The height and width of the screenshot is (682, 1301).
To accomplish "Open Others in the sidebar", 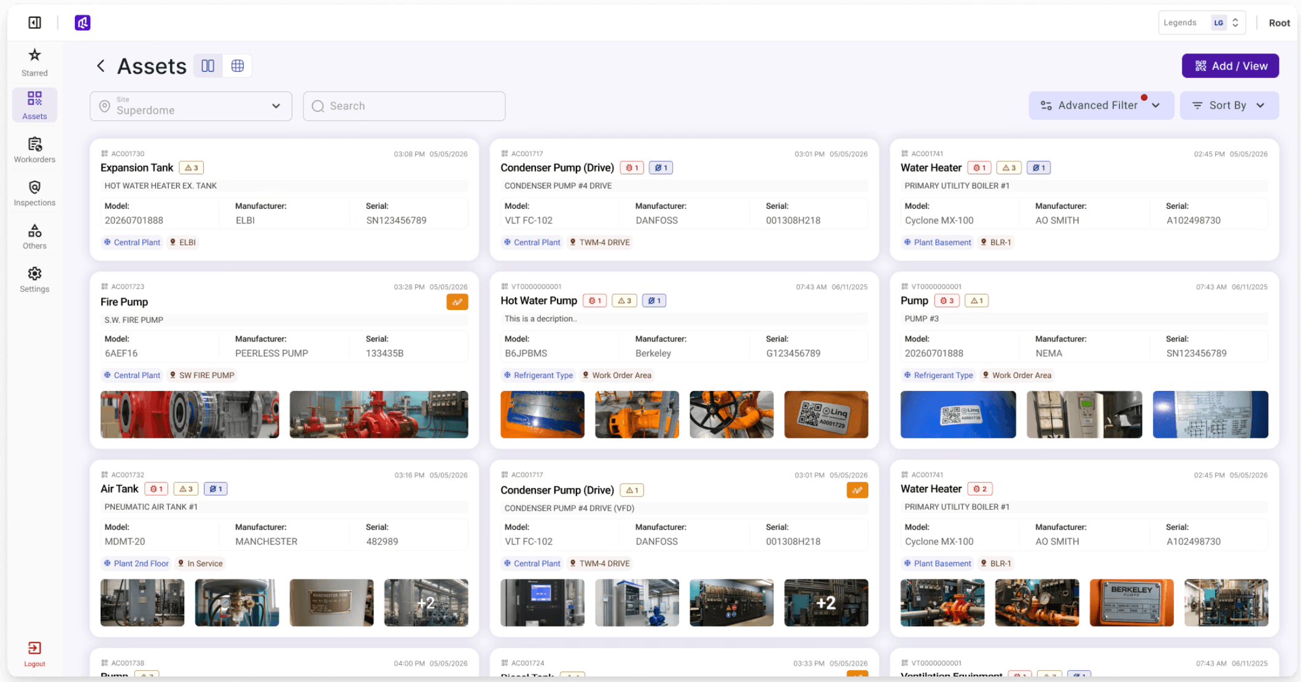I will [34, 236].
